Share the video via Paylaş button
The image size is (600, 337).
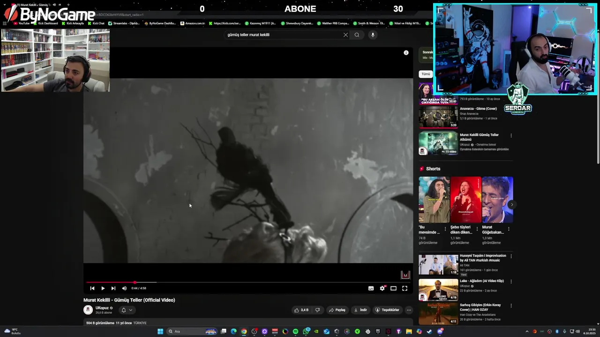(x=337, y=310)
